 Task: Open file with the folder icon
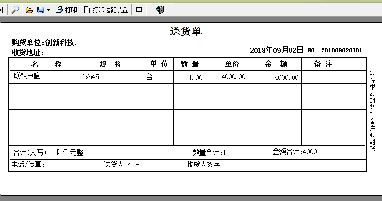29,10
